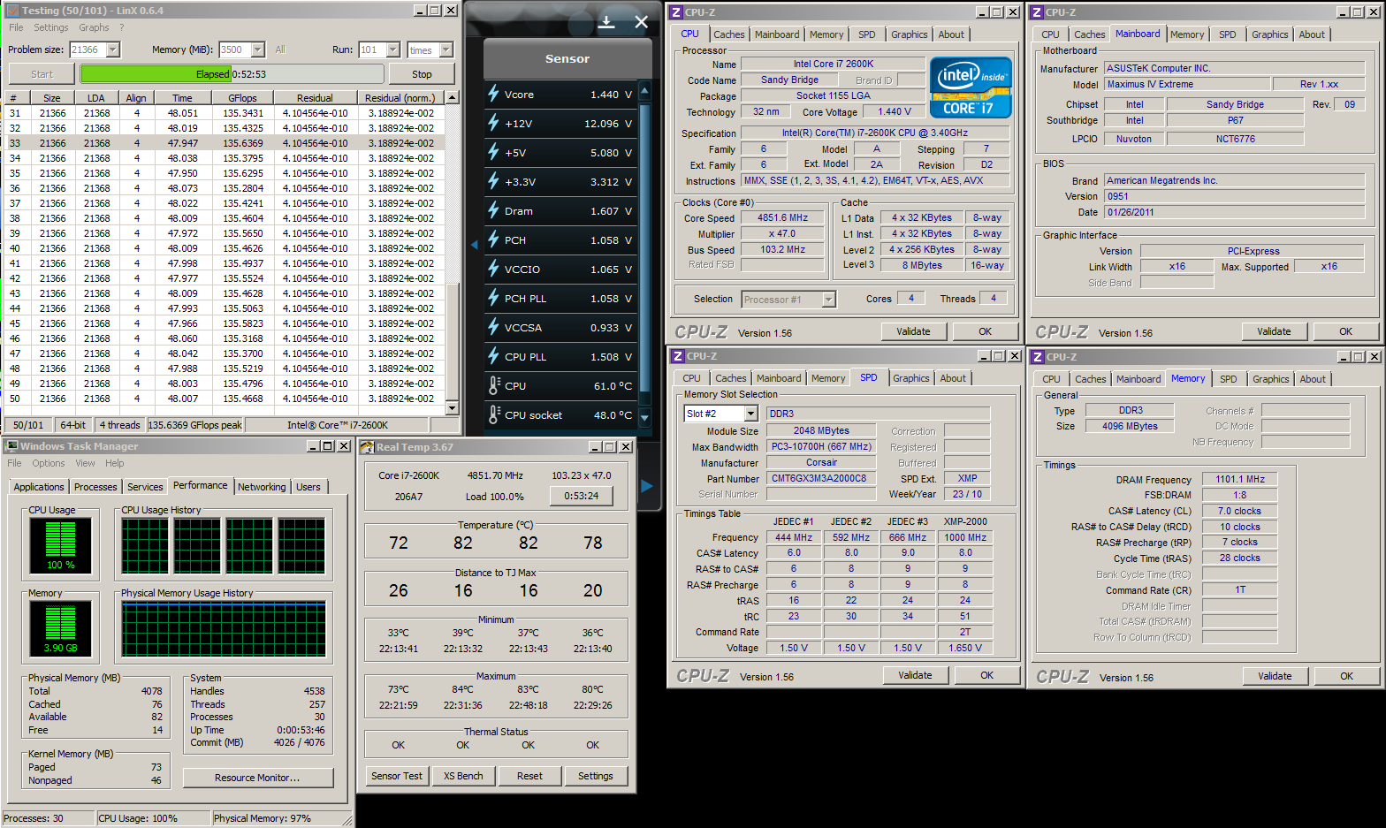Click the 0:53:24 timer button in Real Temp

(x=581, y=496)
